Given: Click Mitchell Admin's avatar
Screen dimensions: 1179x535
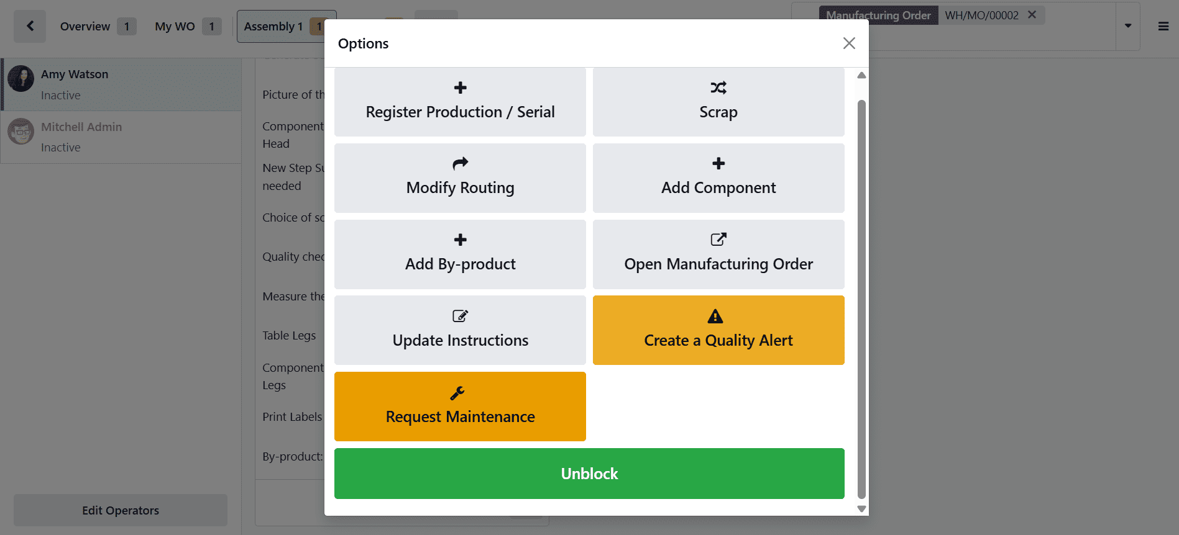Looking at the screenshot, I should coord(21,131).
